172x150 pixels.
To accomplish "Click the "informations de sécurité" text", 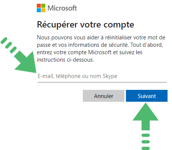I will pos(98,45).
